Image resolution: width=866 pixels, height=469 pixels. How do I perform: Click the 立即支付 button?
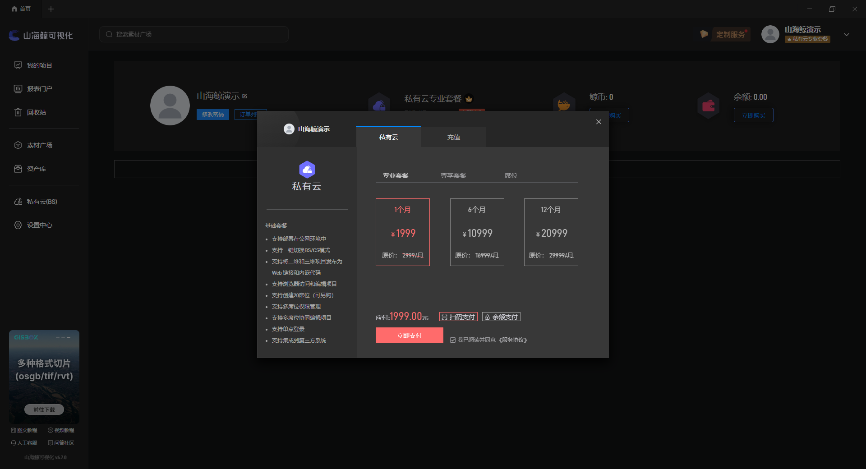(409, 336)
